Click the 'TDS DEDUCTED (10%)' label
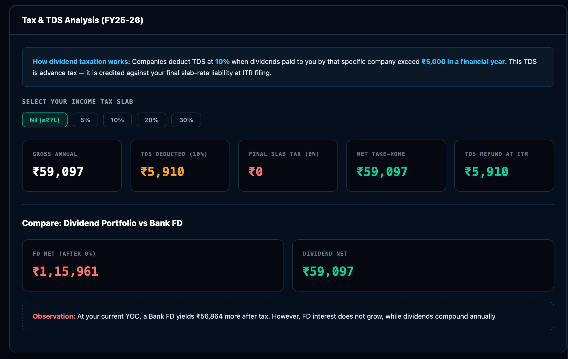 coord(174,154)
